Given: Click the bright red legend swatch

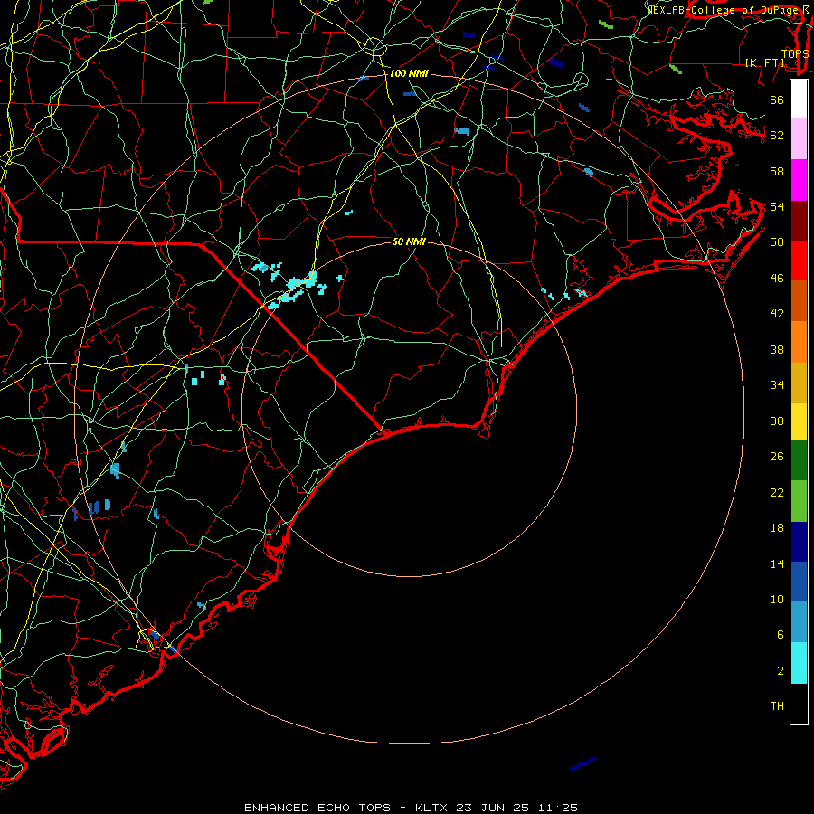Looking at the screenshot, I should pos(799,260).
